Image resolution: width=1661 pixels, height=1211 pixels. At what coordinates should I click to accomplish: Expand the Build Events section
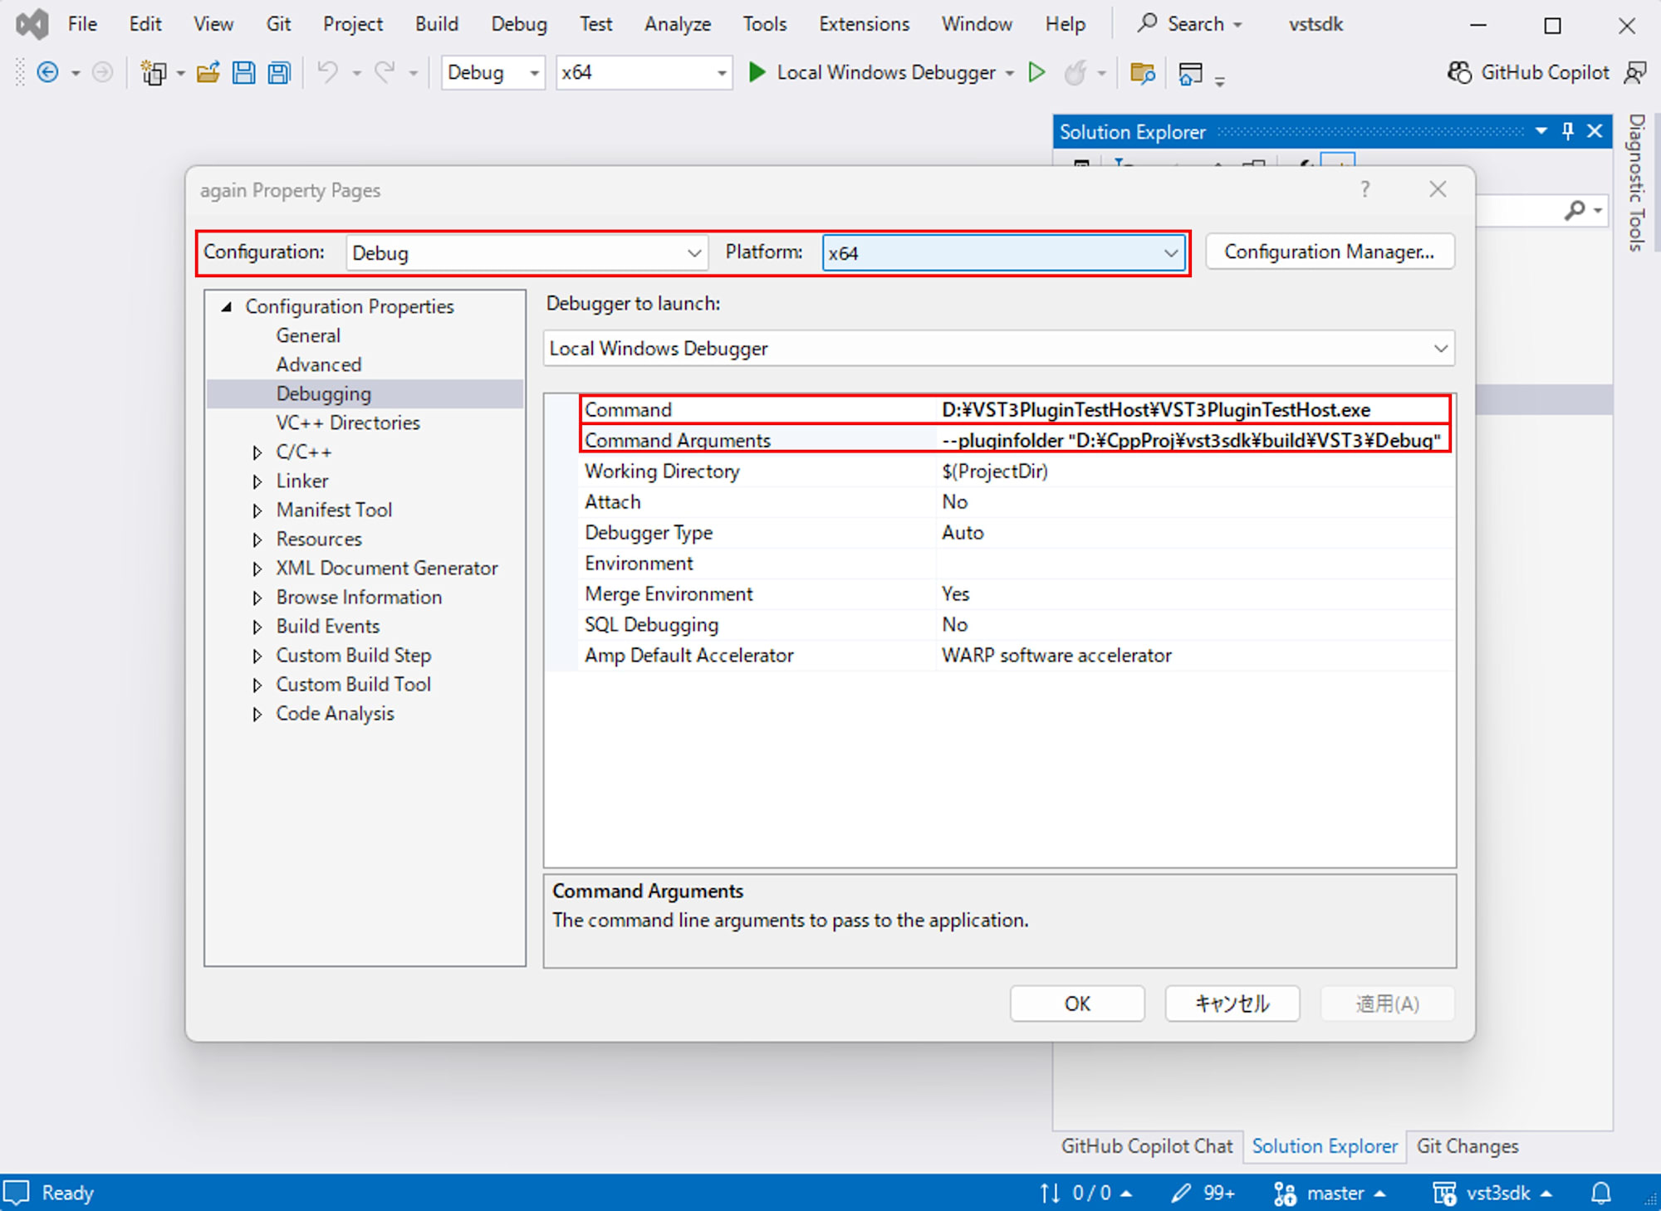(x=258, y=626)
